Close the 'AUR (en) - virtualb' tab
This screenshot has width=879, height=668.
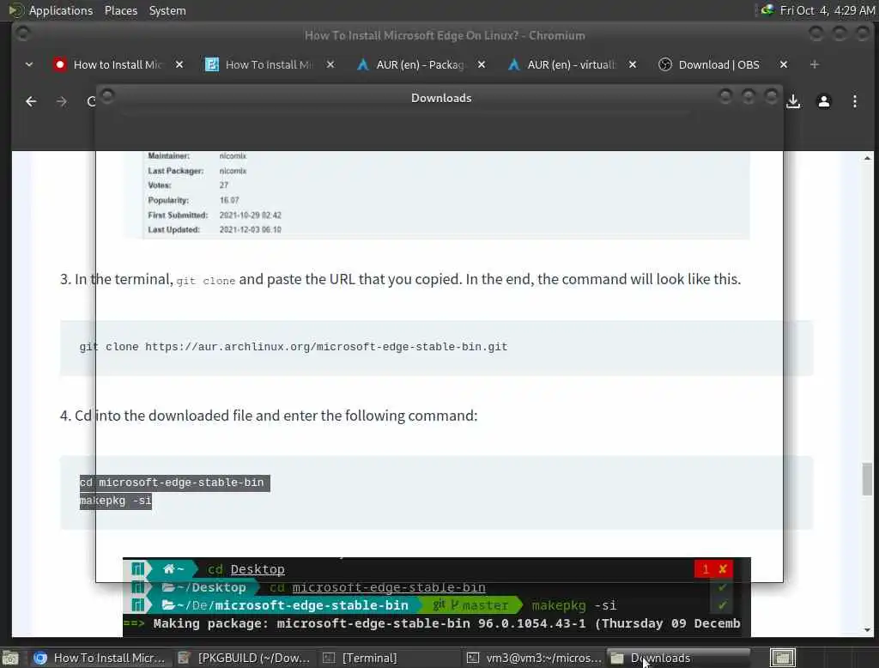point(633,64)
